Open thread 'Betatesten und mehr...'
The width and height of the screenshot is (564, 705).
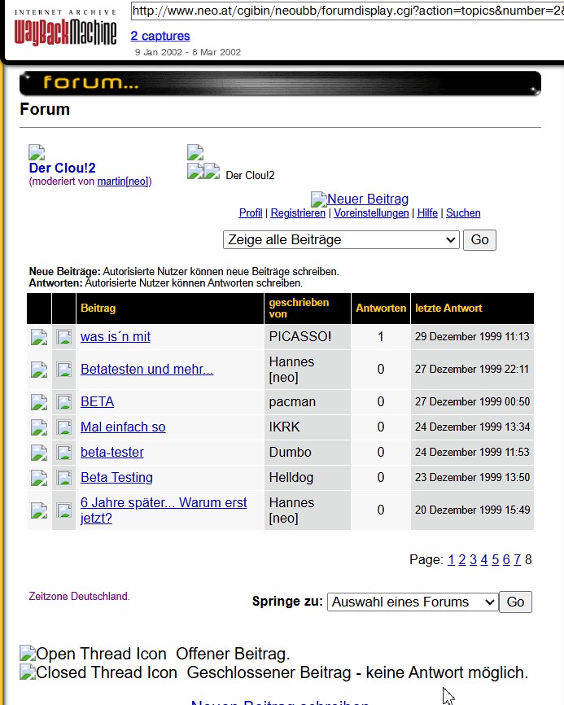146,369
